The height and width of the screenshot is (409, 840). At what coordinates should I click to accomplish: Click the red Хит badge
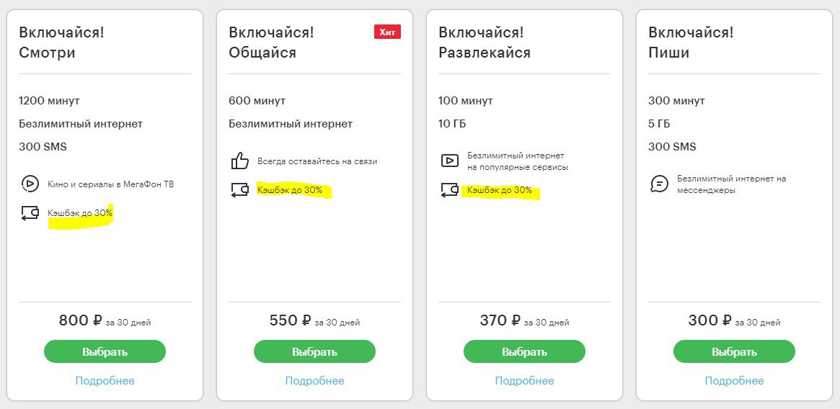(x=387, y=32)
